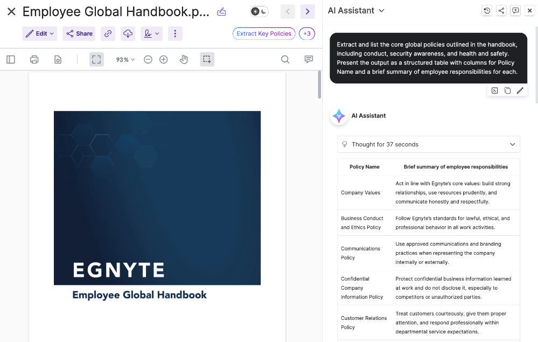Viewport: 538px width, 342px height.
Task: Click the EGNYTE cover image
Action: click(157, 198)
